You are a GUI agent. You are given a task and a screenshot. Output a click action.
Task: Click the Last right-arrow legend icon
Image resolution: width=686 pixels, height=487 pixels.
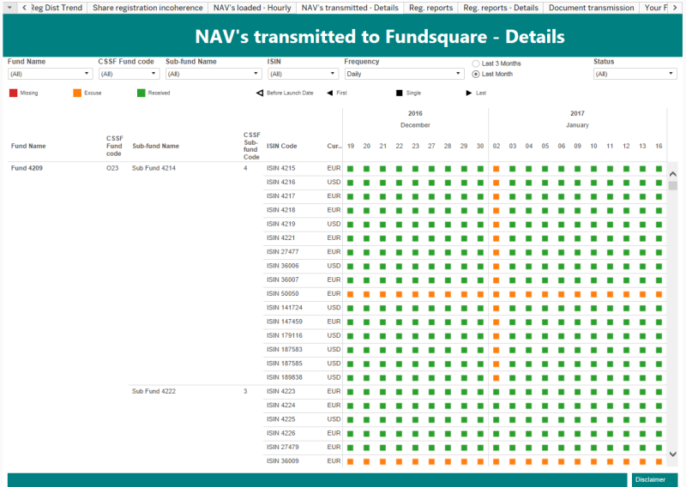(x=468, y=93)
